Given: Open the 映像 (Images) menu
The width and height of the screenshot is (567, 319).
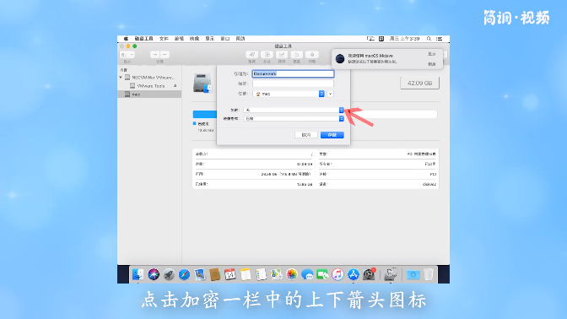Looking at the screenshot, I should tap(194, 38).
